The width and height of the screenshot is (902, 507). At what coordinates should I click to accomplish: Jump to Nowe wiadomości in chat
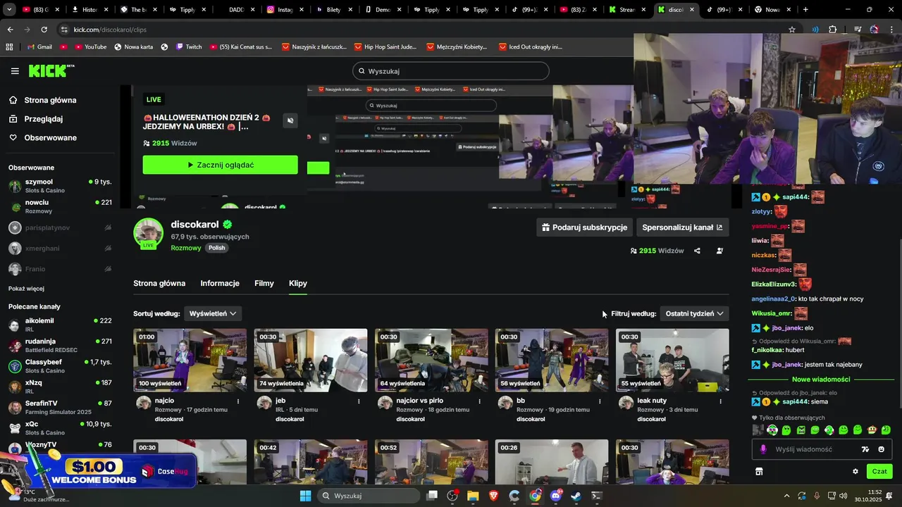click(x=821, y=380)
